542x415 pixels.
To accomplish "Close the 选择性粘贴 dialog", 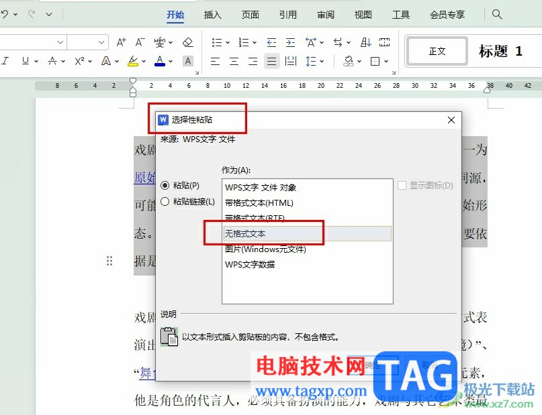I will tap(451, 120).
